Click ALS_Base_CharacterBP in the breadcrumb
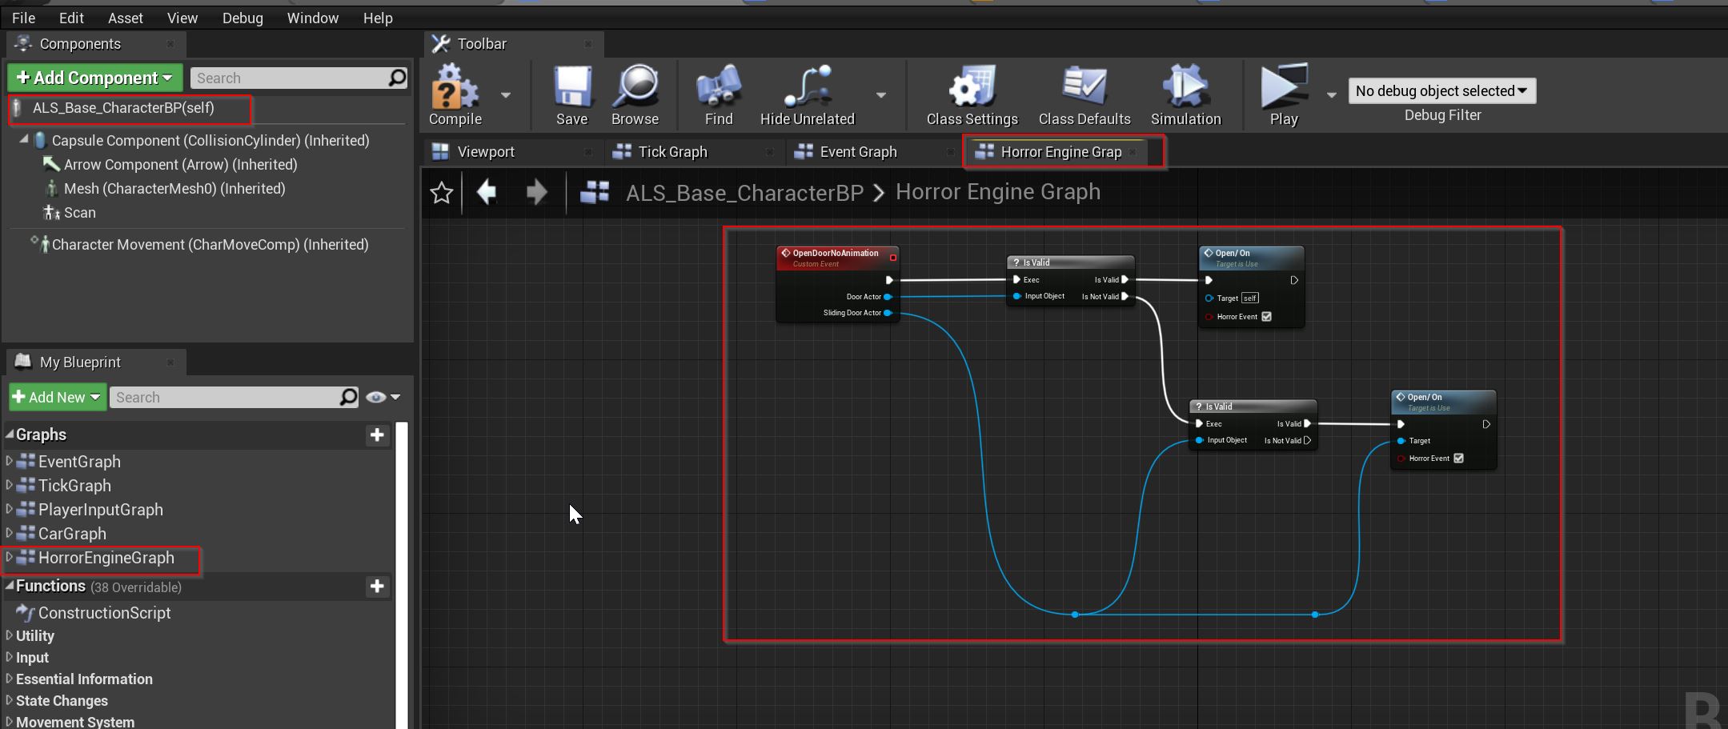Screen dimensions: 1728x729 click(x=744, y=193)
